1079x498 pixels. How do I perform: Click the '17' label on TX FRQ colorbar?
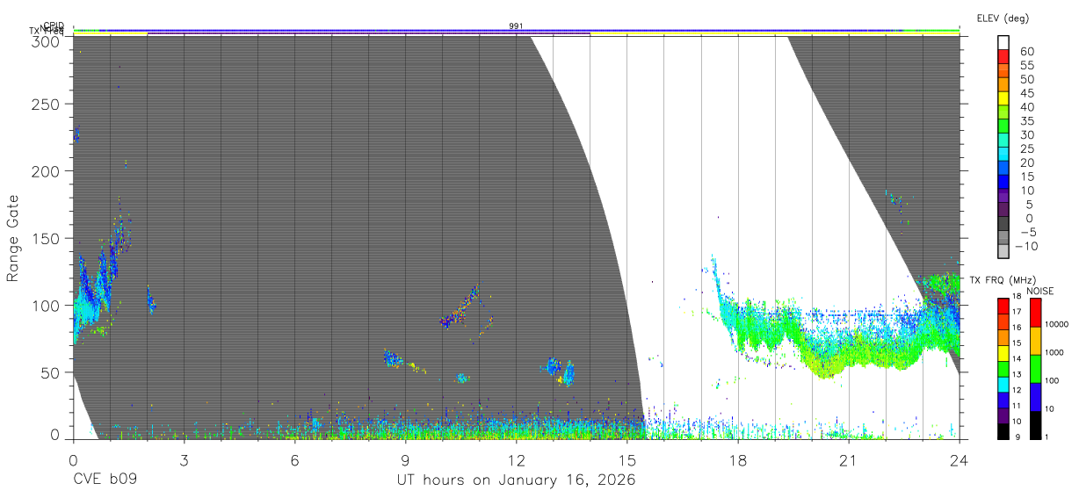point(1017,312)
